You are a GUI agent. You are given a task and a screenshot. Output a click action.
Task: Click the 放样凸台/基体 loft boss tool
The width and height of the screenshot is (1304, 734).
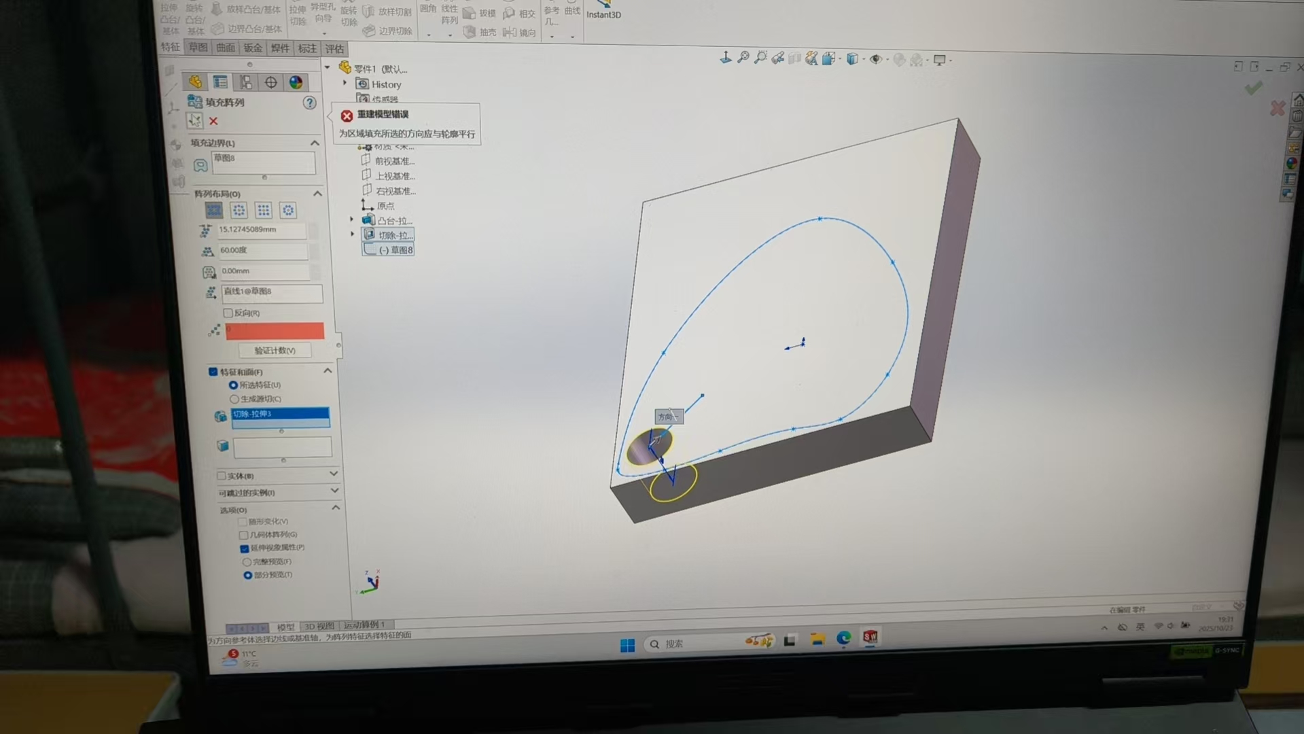246,9
